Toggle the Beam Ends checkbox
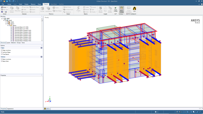Image resolution: width=203 pixels, height=114 pixels. [2, 61]
